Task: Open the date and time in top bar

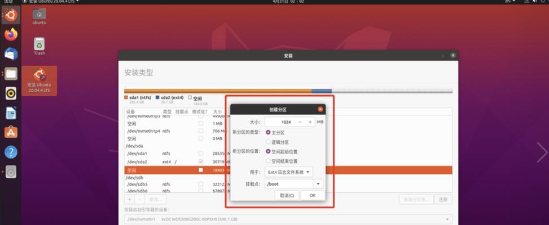Action: click(288, 1)
